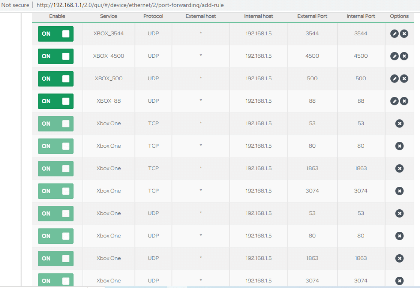
Task: Delete the XBOX_500 port forwarding rule
Action: [404, 79]
